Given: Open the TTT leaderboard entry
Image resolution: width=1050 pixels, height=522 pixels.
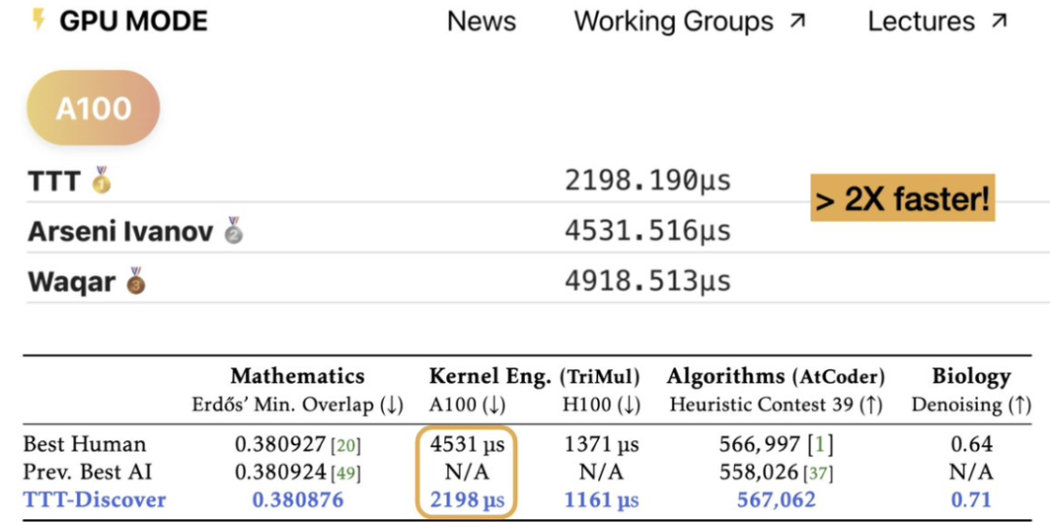Looking at the screenshot, I should click(53, 181).
